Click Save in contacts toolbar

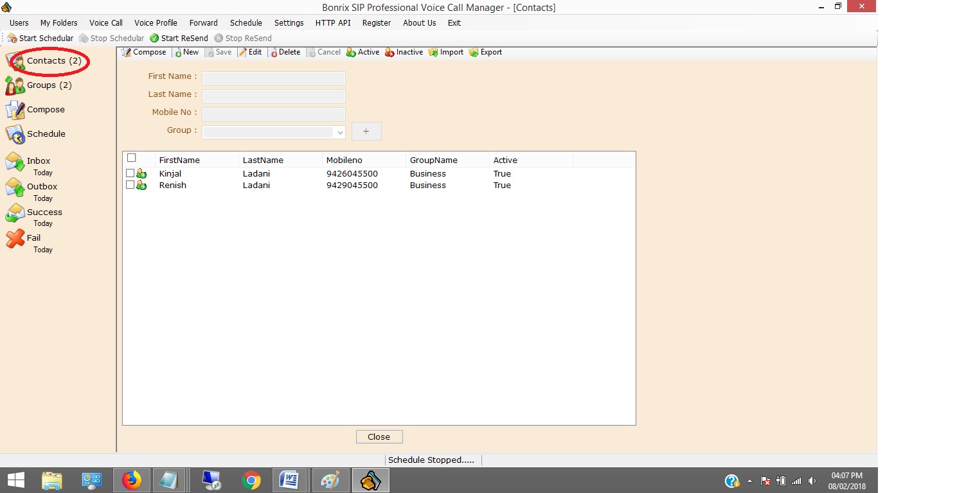pyautogui.click(x=219, y=52)
